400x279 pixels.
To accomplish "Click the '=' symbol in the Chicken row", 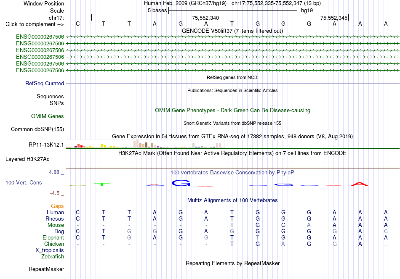I will click(x=386, y=245).
